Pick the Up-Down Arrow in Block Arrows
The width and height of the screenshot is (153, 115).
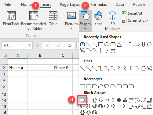pyautogui.click(x=113, y=100)
